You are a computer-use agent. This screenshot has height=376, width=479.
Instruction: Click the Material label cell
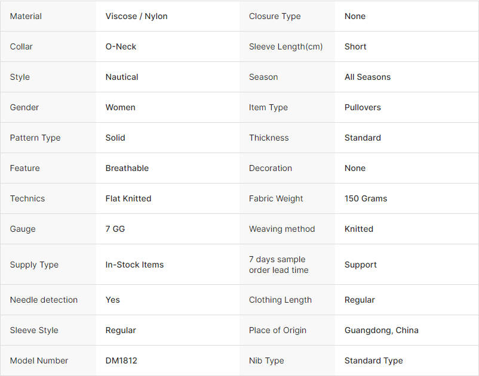26,16
